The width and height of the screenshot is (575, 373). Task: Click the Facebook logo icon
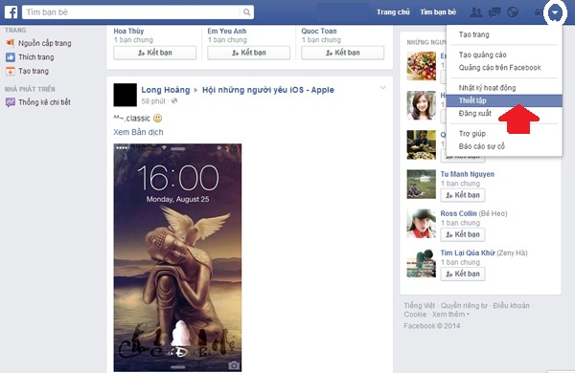[11, 12]
